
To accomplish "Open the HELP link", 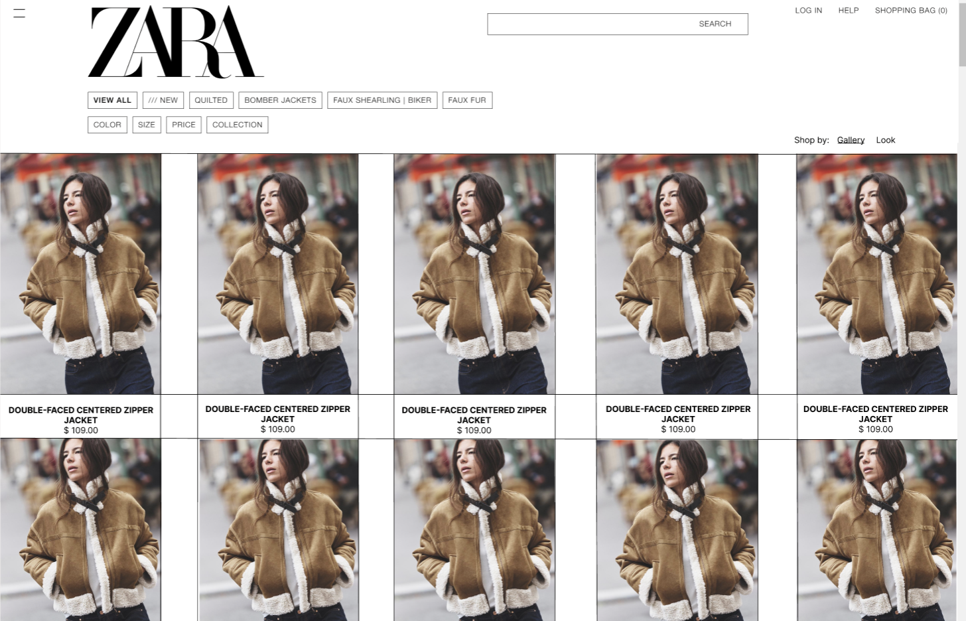I will click(848, 11).
